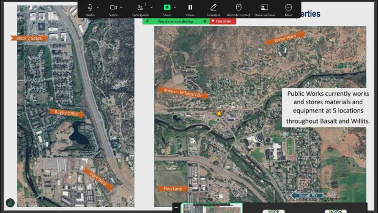Click the pen icon in bottom-left corner

click(9, 202)
